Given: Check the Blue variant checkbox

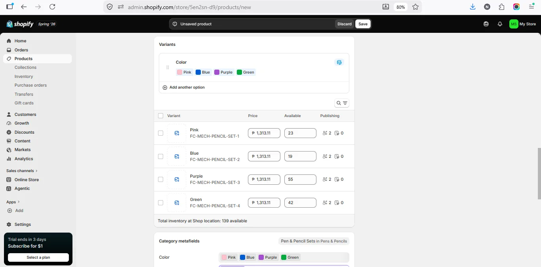Looking at the screenshot, I should coord(160,156).
